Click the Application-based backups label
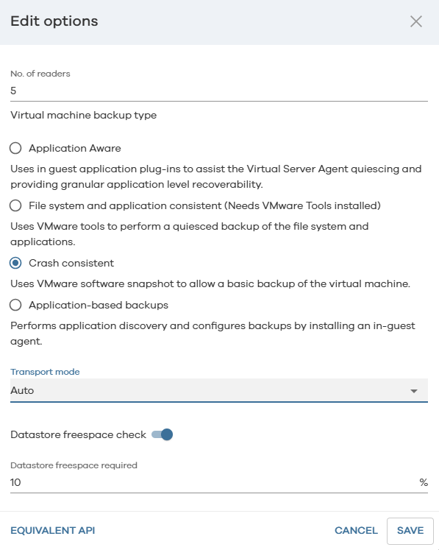The image size is (439, 550). click(99, 305)
